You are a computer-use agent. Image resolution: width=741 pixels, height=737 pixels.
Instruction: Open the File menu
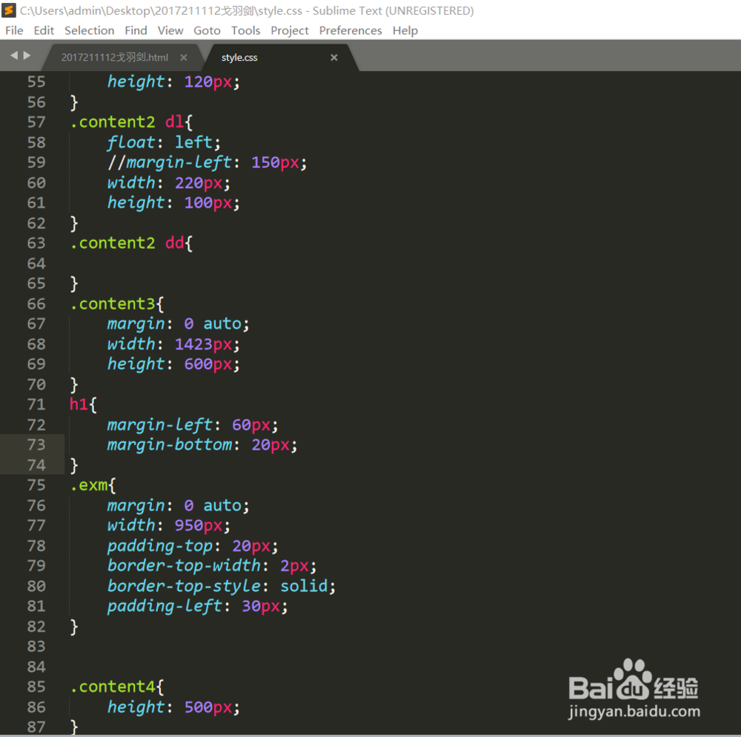pos(14,30)
